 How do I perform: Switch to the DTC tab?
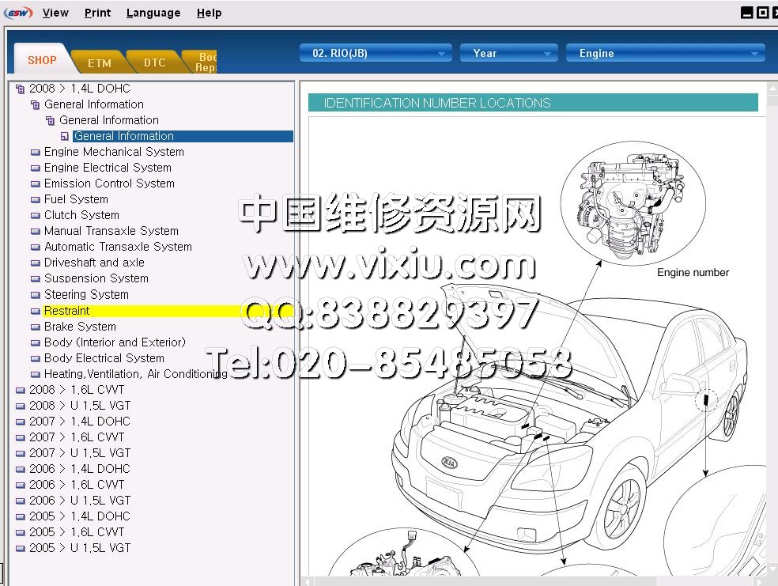154,62
